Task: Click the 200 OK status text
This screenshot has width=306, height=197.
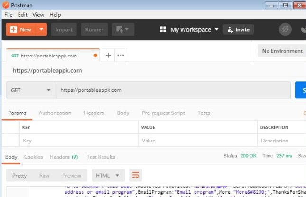Action: pos(248,156)
